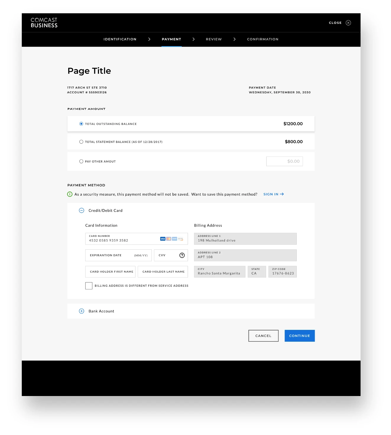Go to the Payment step
Viewport: 391px width, 435px height.
pyautogui.click(x=171, y=39)
